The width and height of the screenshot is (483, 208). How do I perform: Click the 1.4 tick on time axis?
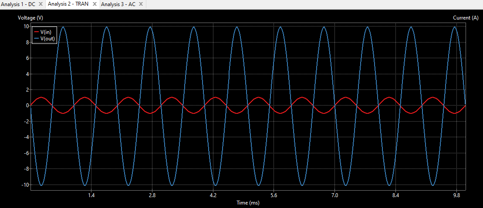pos(91,196)
